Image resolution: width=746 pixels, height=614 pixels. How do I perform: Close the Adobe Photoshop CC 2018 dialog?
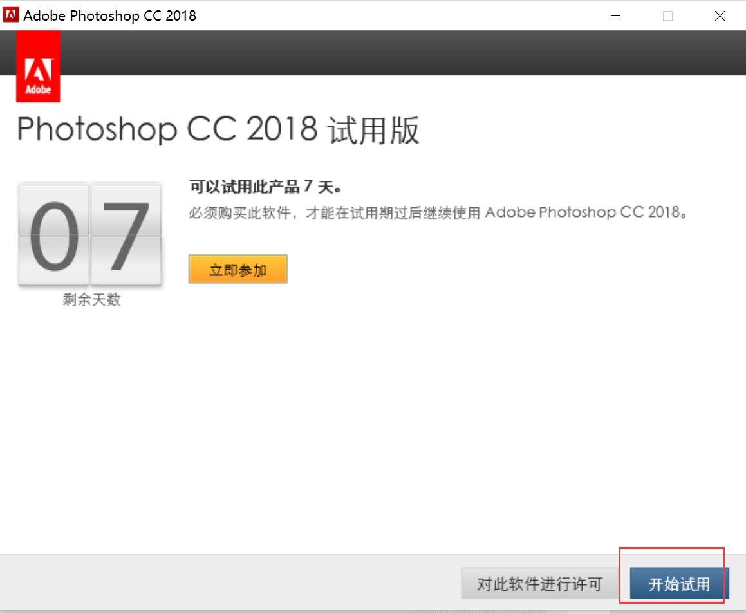pos(720,15)
